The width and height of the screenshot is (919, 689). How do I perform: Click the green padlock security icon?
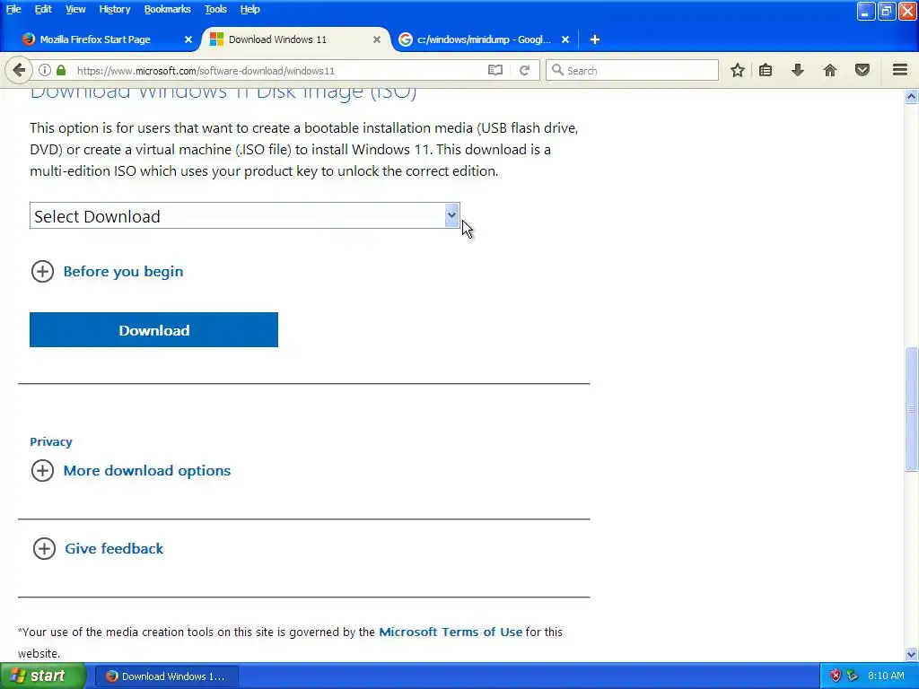tap(61, 70)
